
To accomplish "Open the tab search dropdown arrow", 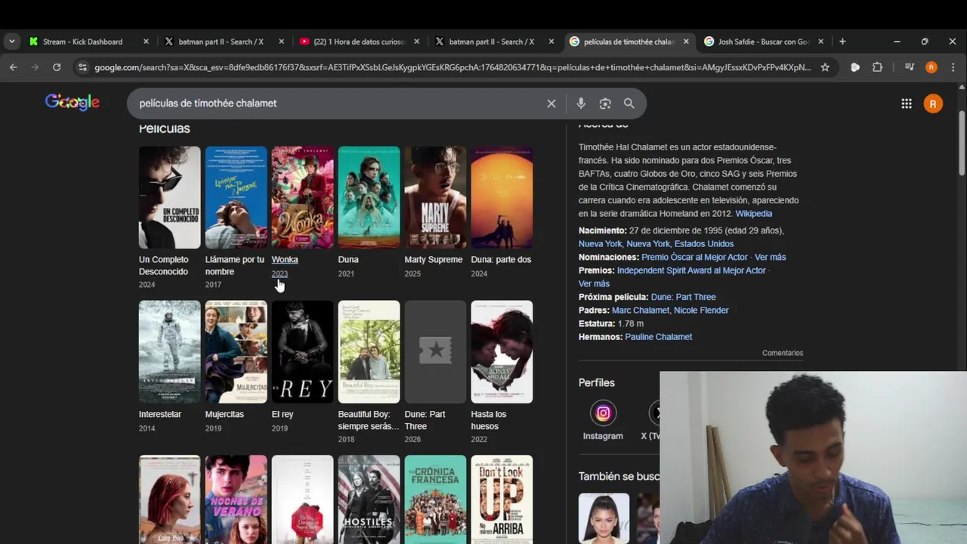I will point(11,42).
